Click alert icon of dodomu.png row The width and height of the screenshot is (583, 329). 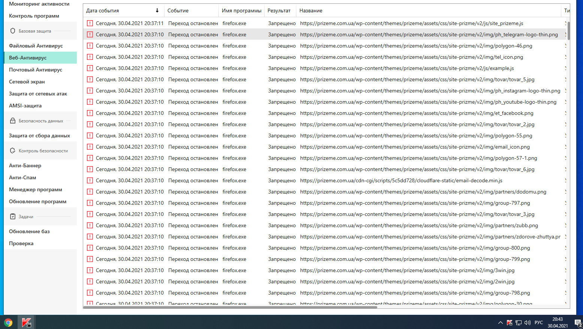pos(90,192)
